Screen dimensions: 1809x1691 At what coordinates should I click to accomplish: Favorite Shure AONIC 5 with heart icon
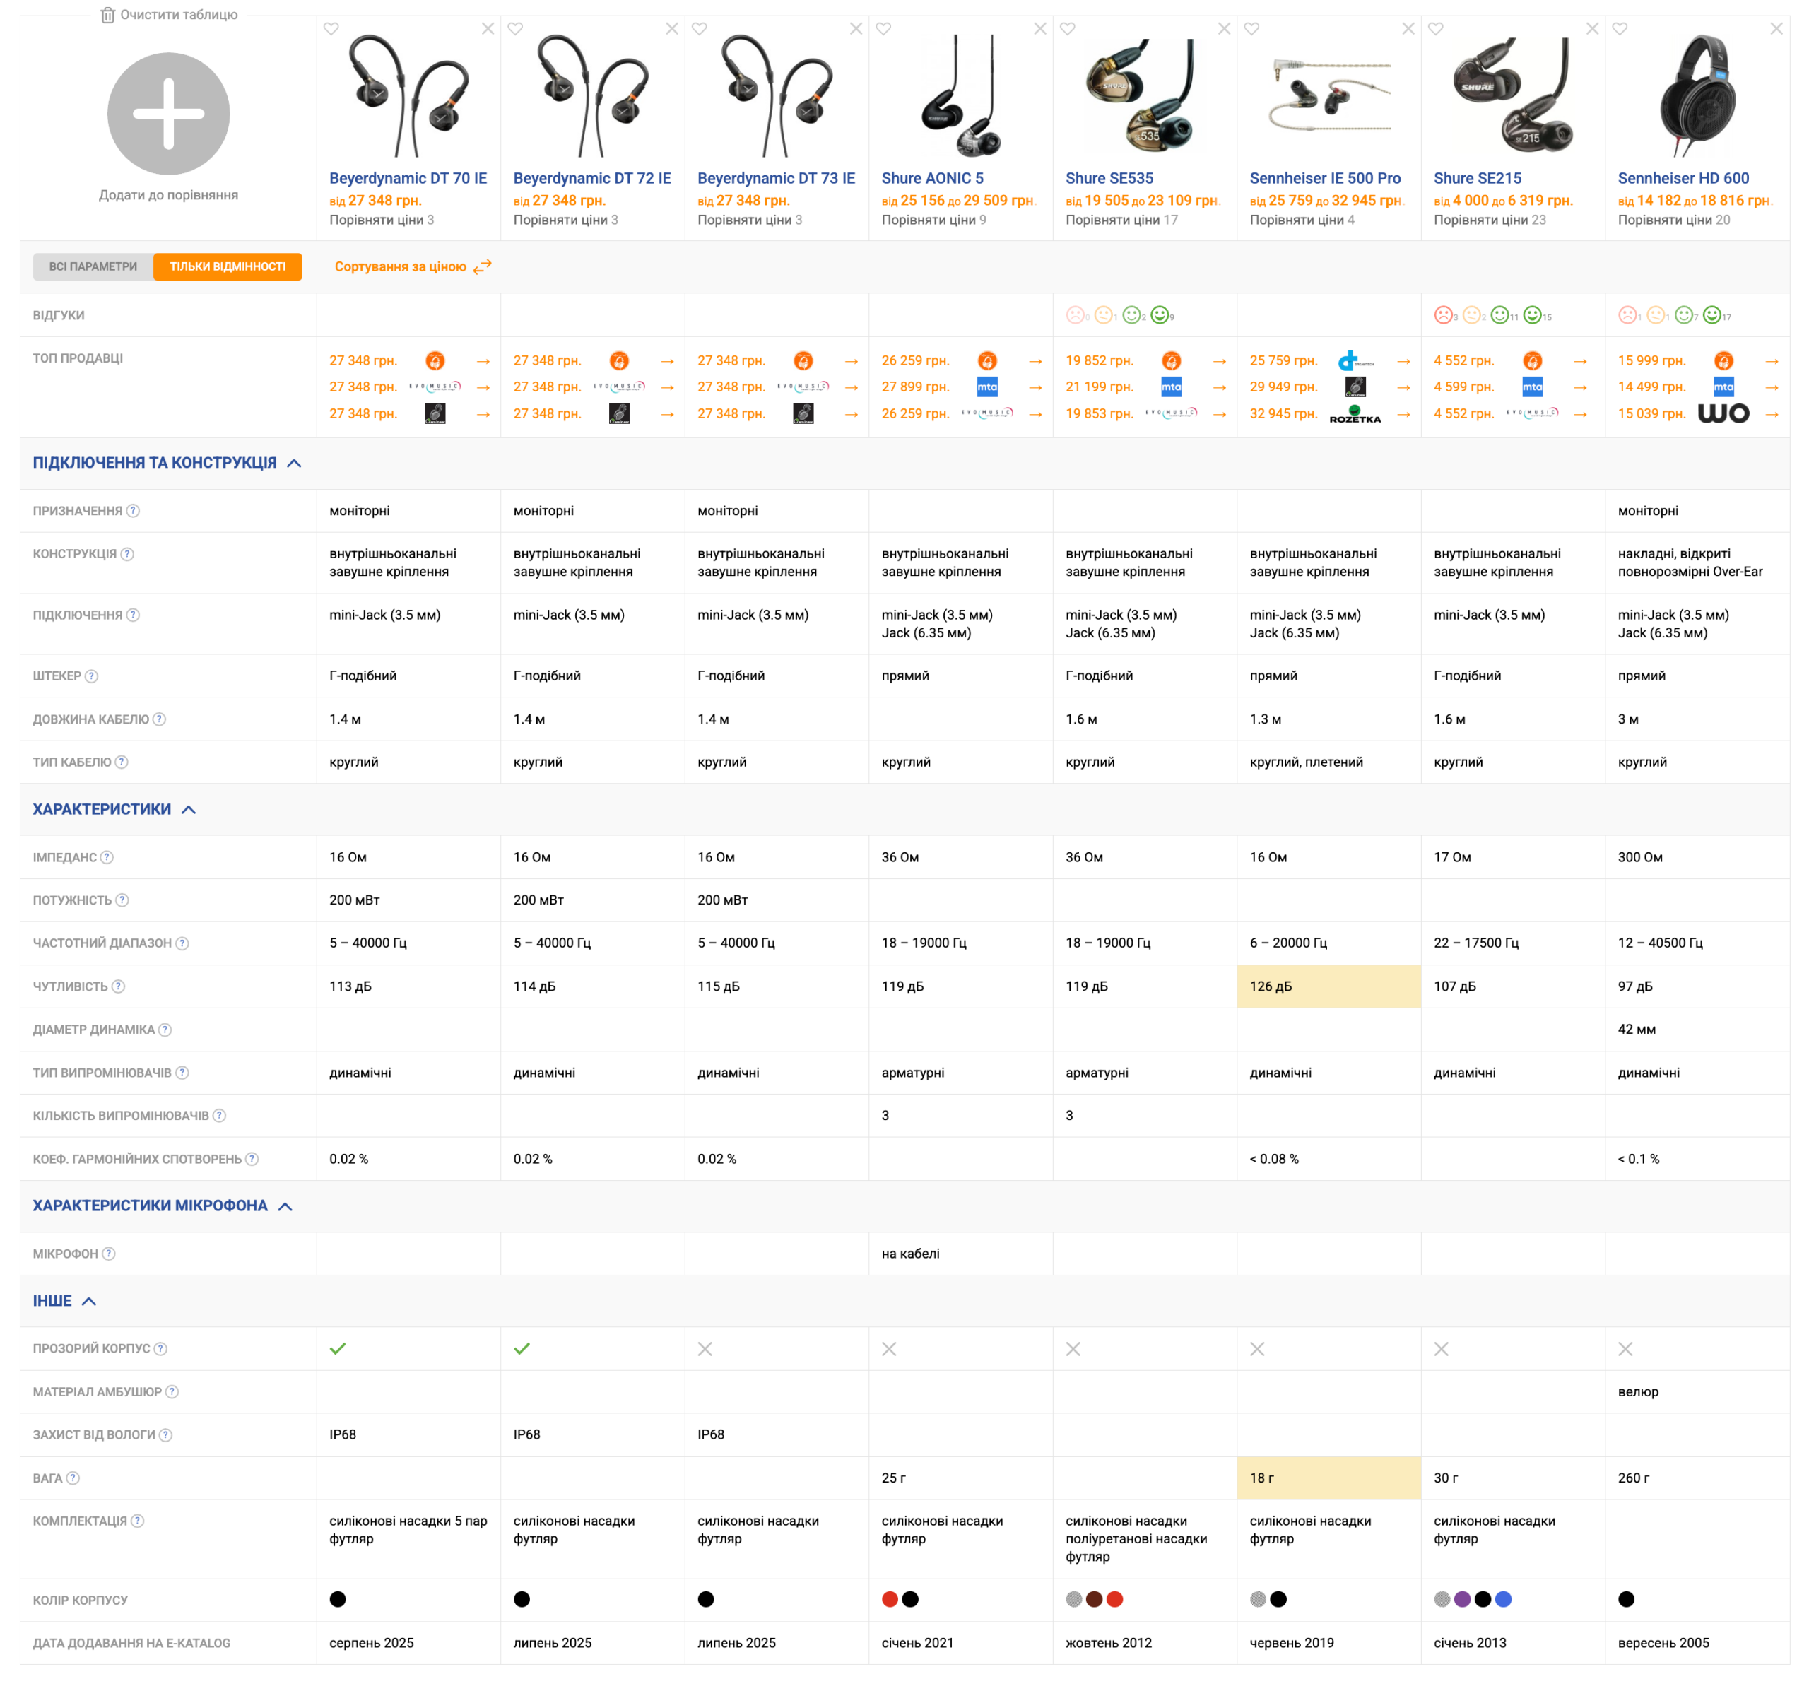pos(883,29)
